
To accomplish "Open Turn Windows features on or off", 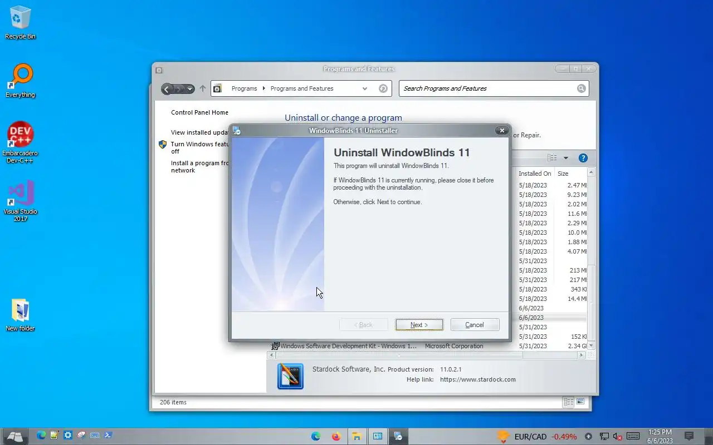I will coord(201,147).
